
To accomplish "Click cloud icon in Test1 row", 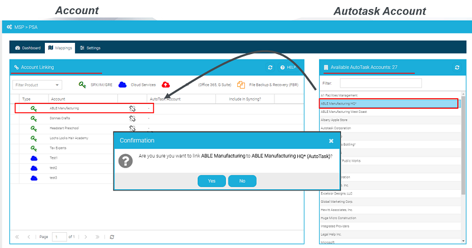I will click(x=34, y=158).
